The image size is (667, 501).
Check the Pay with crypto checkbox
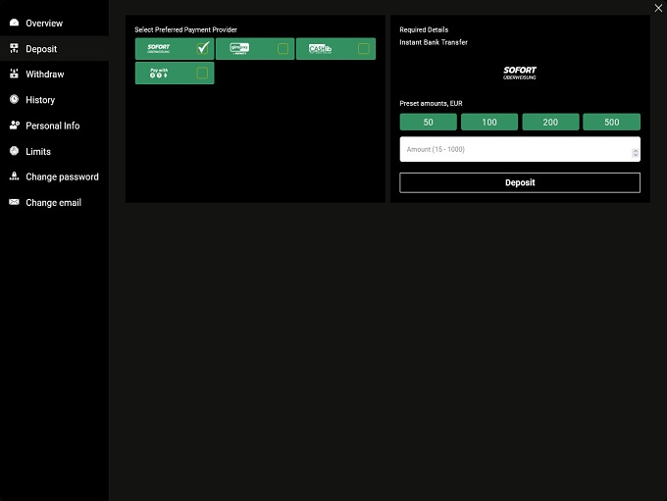[x=202, y=74]
